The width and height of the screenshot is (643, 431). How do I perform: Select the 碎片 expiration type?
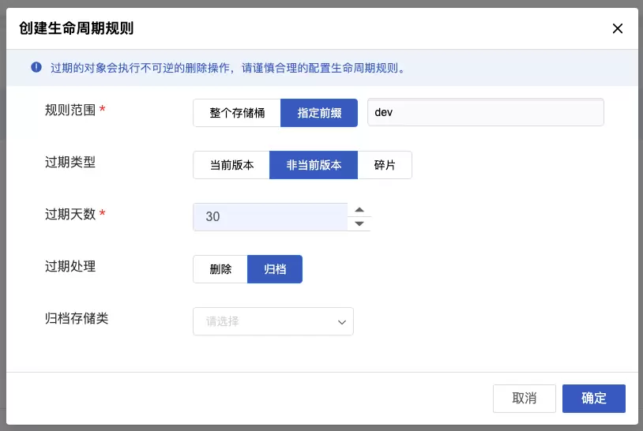[385, 165]
